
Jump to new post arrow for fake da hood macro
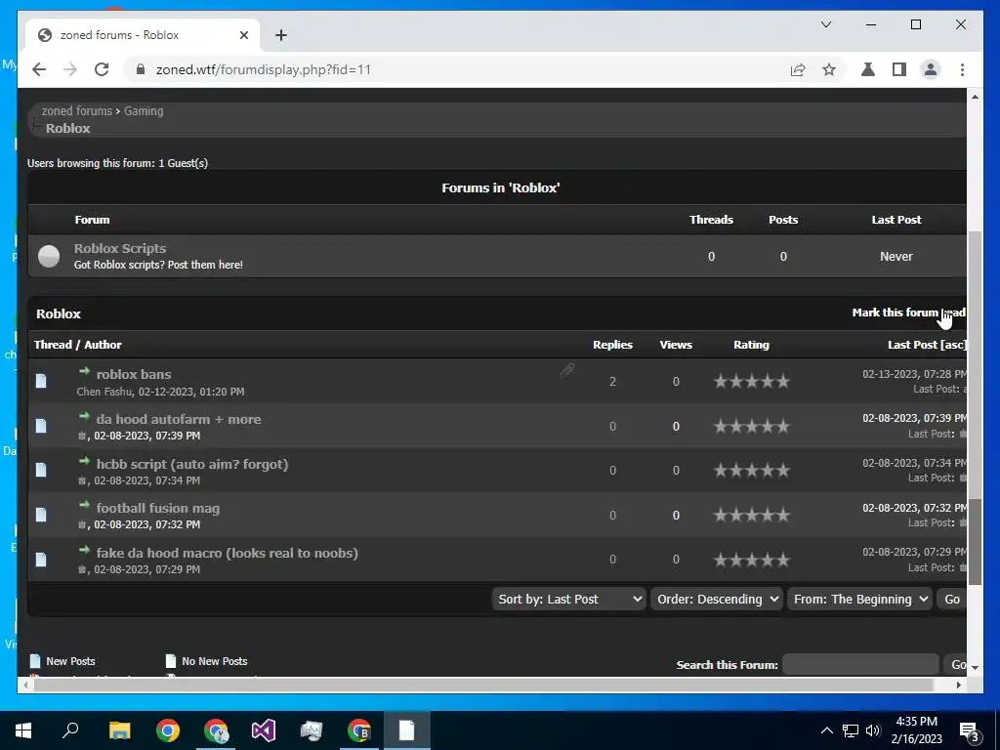pos(84,549)
